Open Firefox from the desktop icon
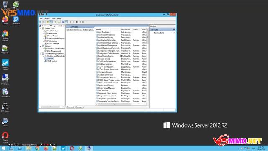The width and height of the screenshot is (268, 151). point(5,21)
